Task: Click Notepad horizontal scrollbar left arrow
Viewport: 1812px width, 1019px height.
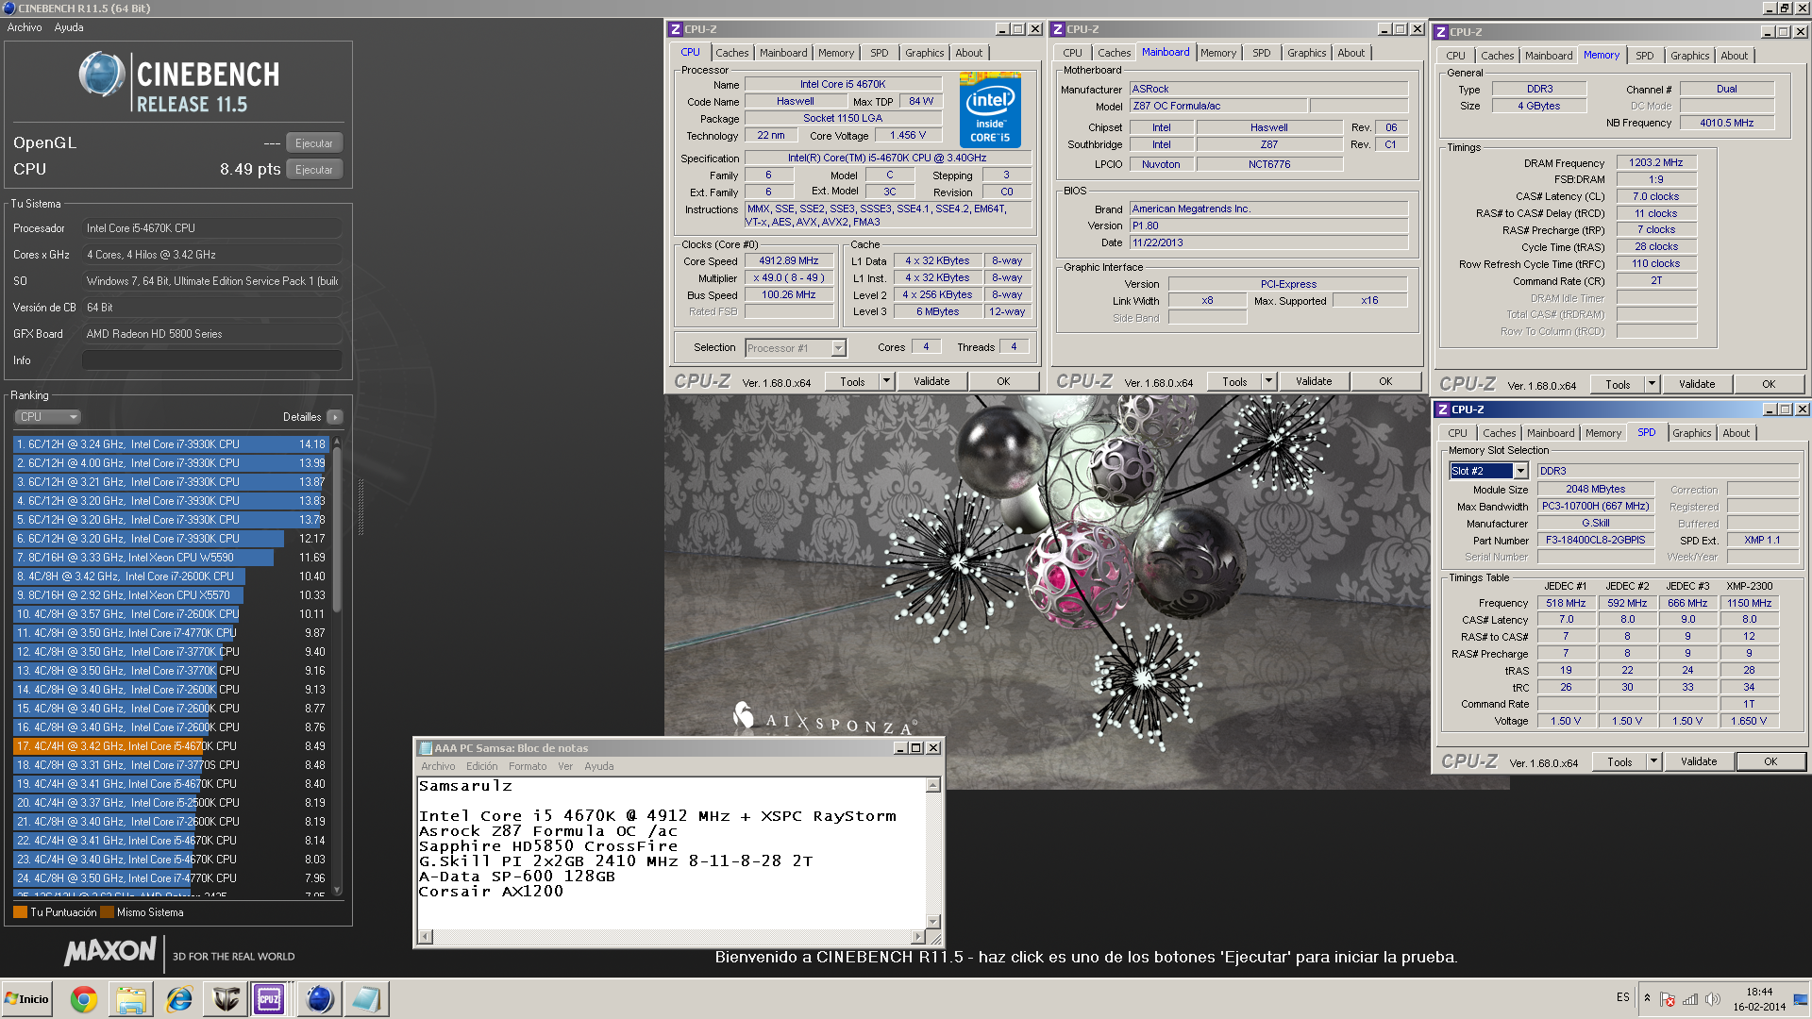Action: 426,937
